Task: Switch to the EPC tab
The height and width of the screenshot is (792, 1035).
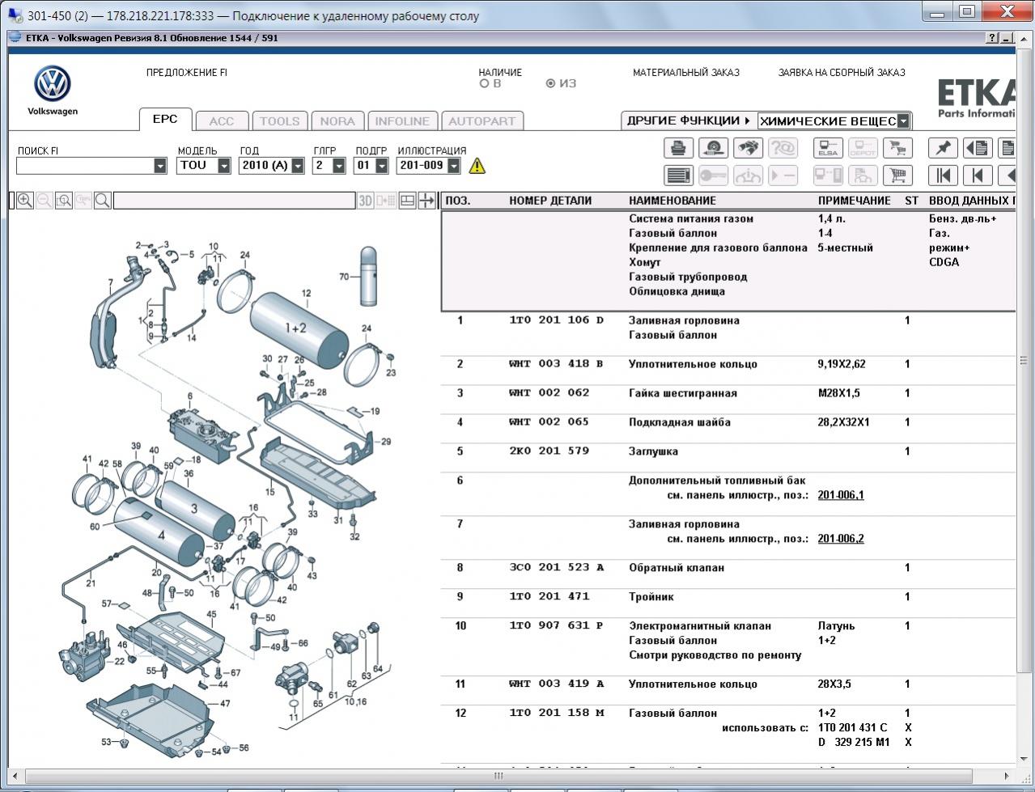Action: pos(165,119)
